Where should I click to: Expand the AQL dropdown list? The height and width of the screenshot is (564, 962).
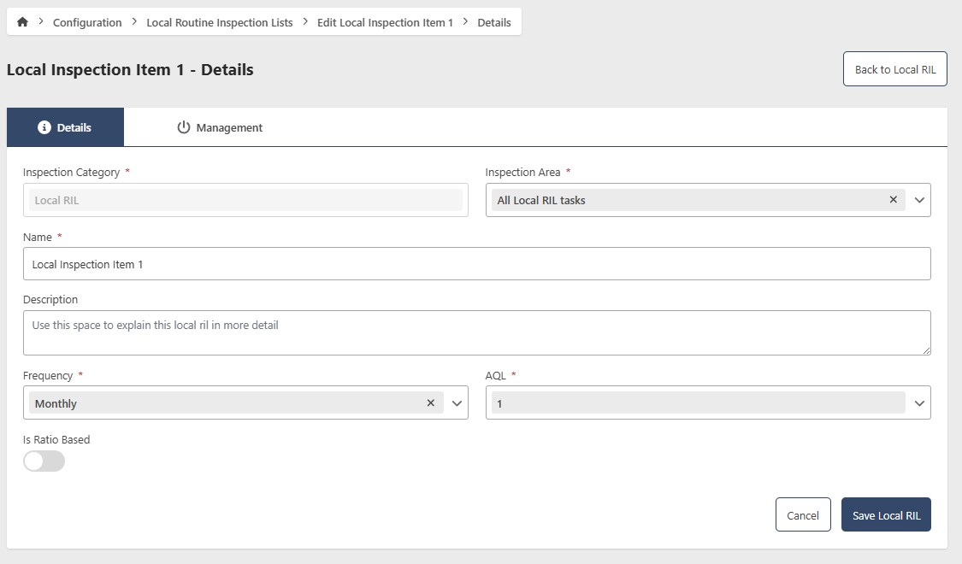pos(919,403)
